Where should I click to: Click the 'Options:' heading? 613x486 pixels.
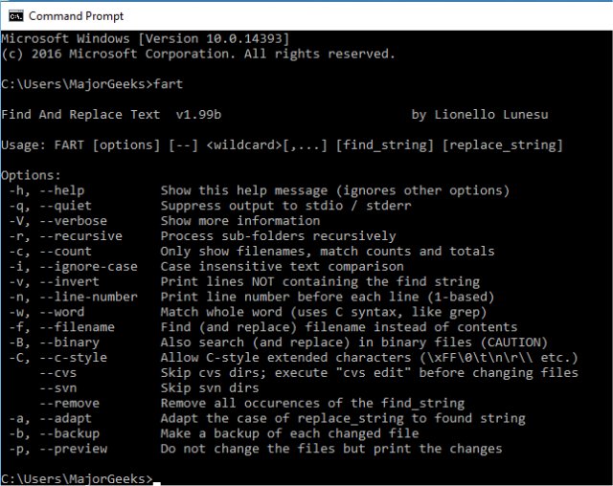[x=32, y=176]
